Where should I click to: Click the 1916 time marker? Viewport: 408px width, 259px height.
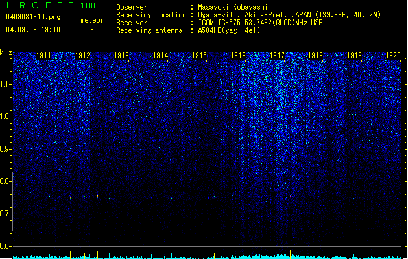[238, 56]
